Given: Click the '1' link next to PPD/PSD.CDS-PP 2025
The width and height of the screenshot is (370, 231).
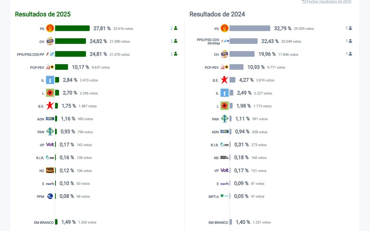Looking at the screenshot, I should pos(171,54).
